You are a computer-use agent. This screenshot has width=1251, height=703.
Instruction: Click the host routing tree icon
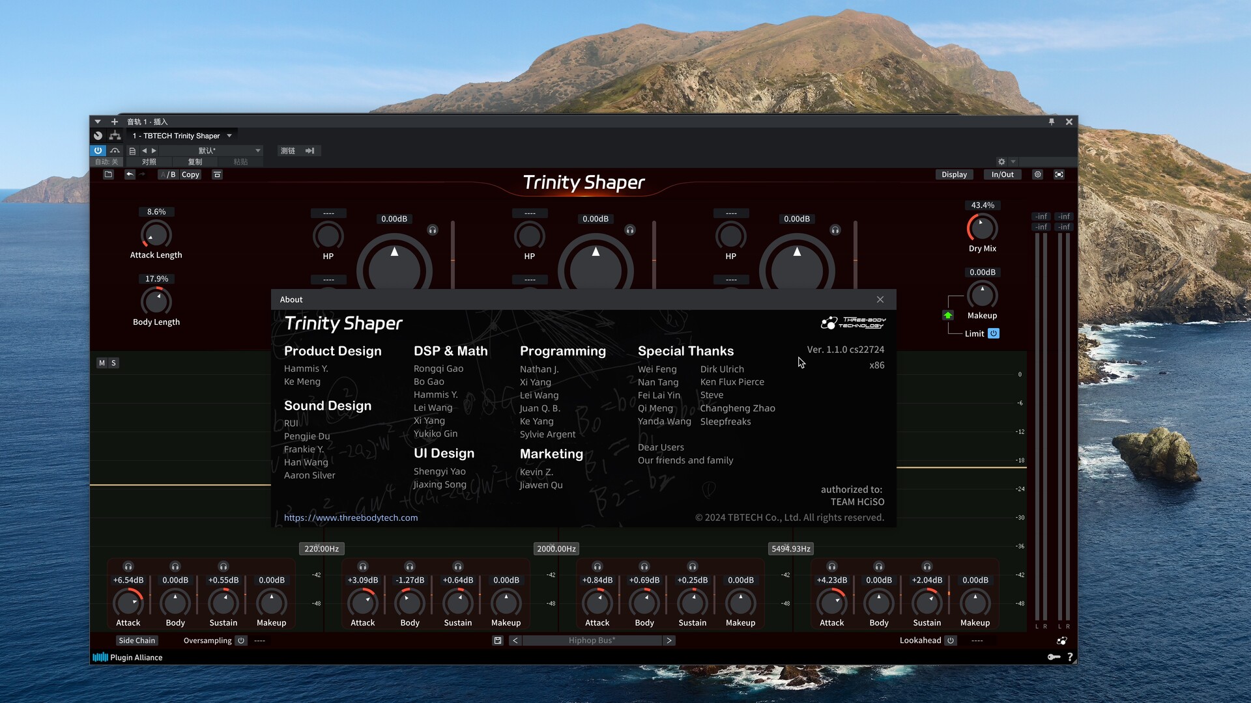click(x=115, y=135)
